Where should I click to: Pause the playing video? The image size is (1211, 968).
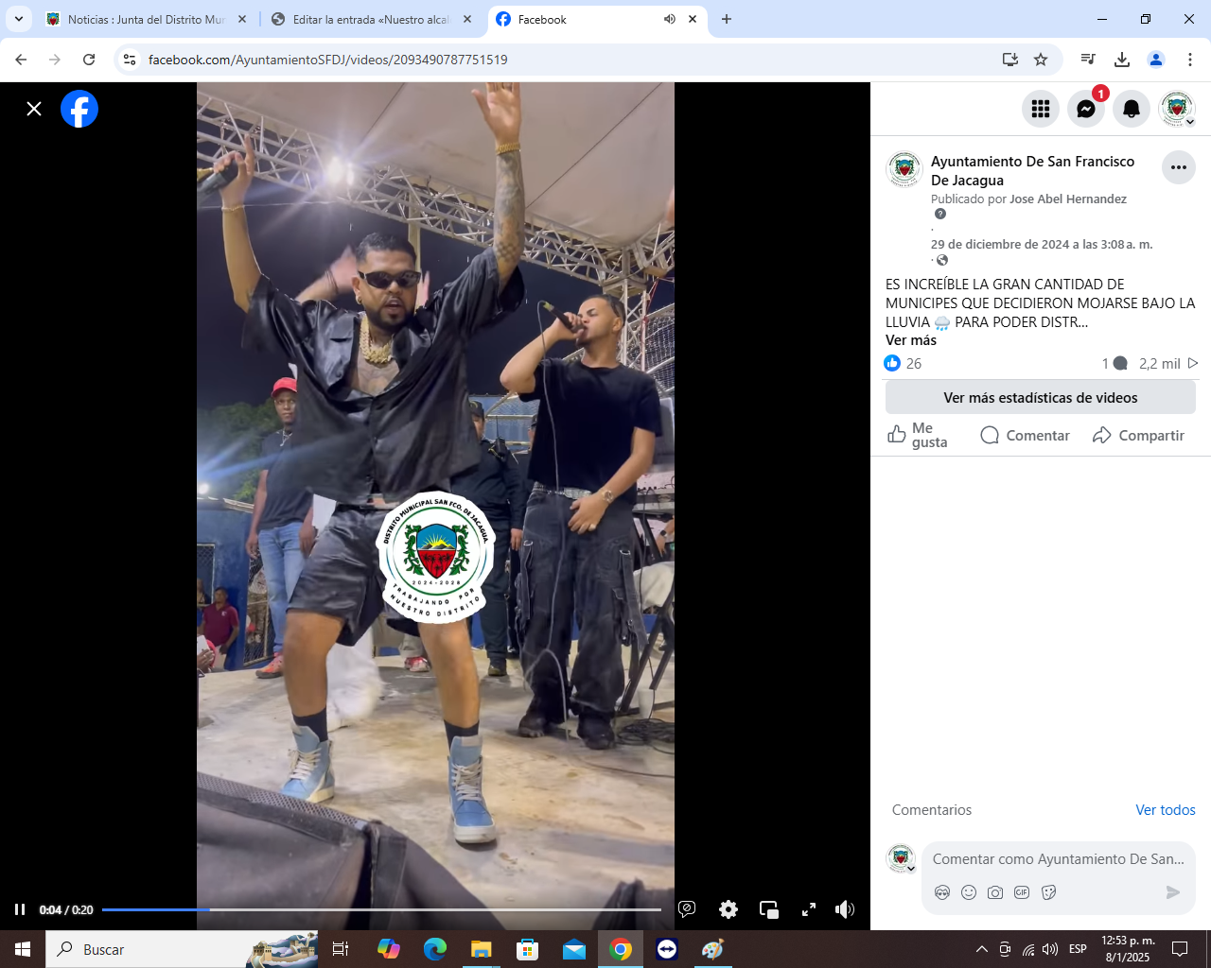[x=20, y=909]
